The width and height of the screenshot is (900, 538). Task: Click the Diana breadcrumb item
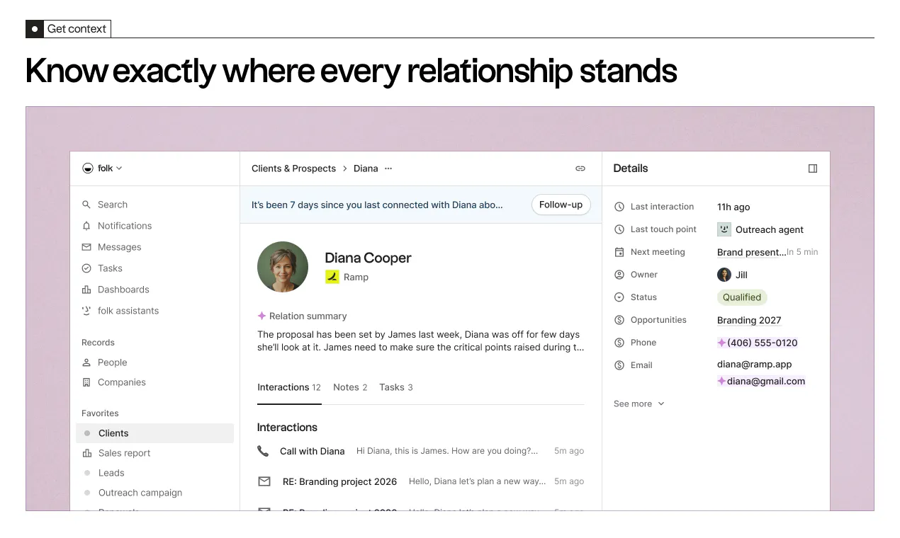pyautogui.click(x=366, y=168)
